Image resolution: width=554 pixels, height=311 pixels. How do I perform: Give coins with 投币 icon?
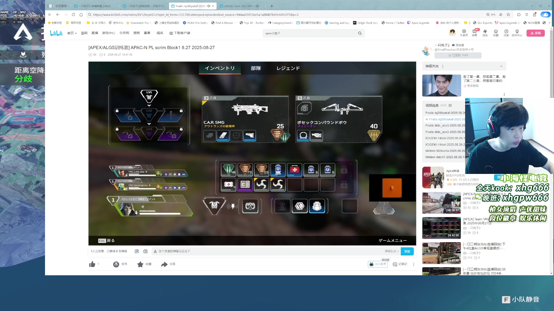[116, 264]
